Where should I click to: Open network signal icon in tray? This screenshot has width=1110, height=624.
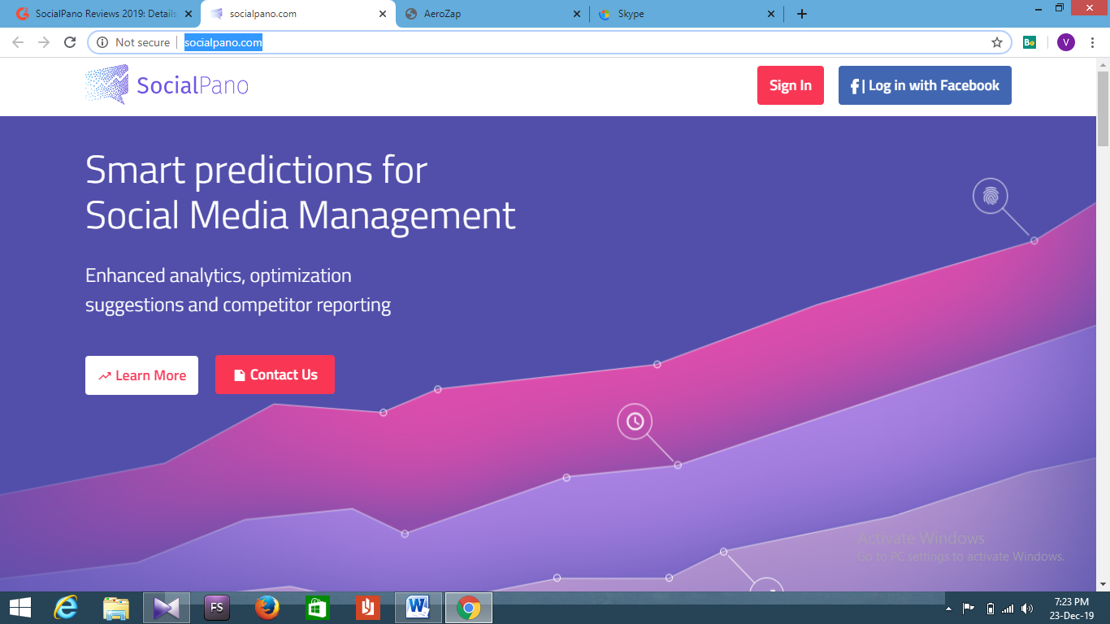coord(1008,609)
